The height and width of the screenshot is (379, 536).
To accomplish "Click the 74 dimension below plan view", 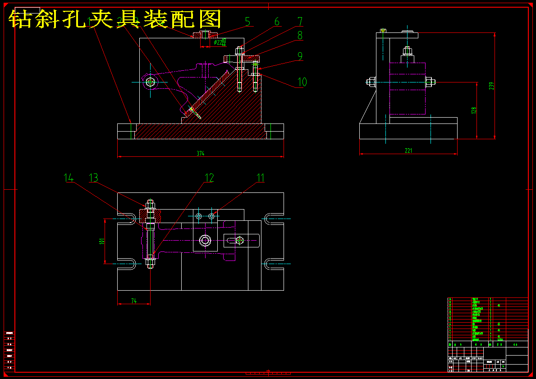I will click(x=134, y=301).
